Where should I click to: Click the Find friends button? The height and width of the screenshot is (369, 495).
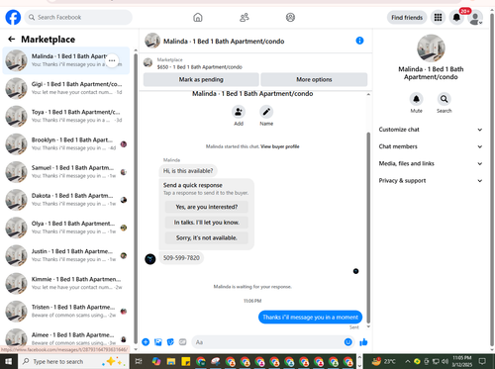click(x=407, y=18)
